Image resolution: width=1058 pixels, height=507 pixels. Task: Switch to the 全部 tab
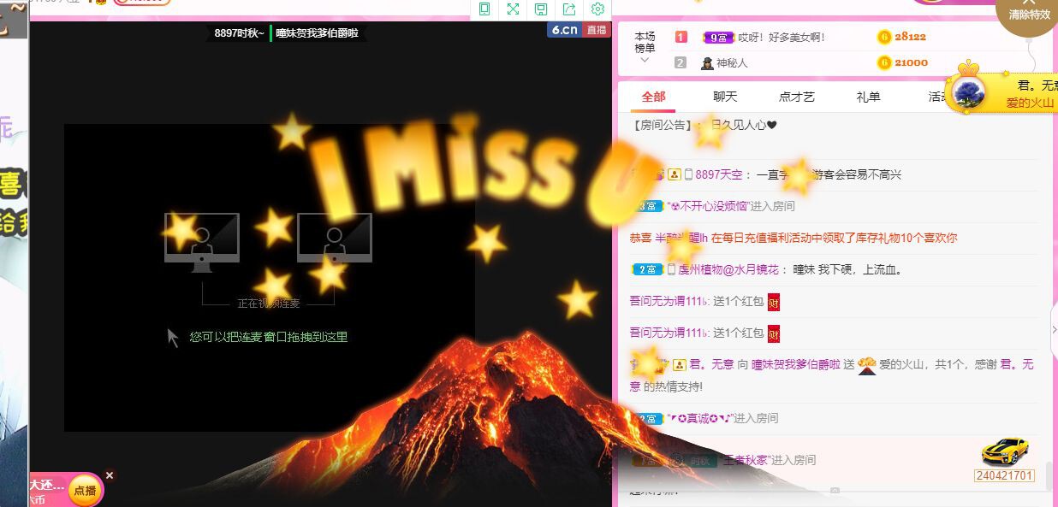(653, 97)
